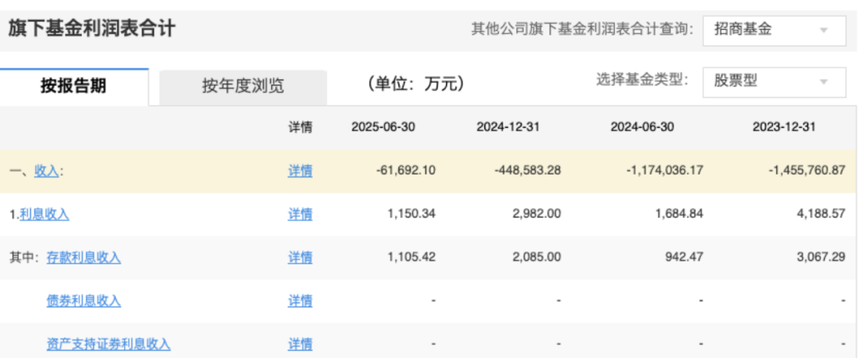This screenshot has height=358, width=859.
Task: Click the -61,692.10 income value
Action: [x=406, y=171]
